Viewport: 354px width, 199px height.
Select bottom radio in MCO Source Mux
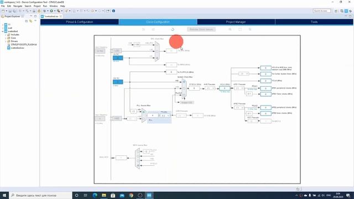pos(138,166)
